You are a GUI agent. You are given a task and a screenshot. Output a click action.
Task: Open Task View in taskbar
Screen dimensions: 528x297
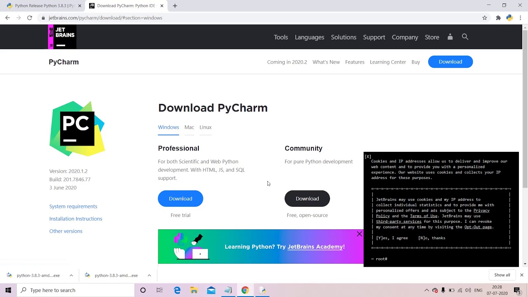pyautogui.click(x=159, y=290)
